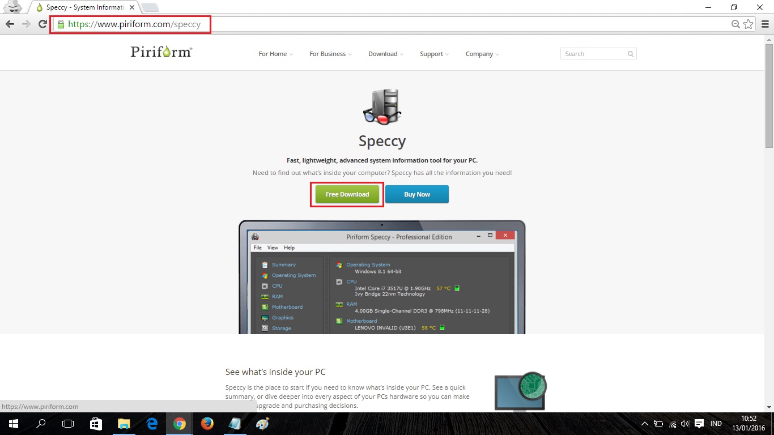Click the Speccy product screenshot image

click(x=382, y=277)
